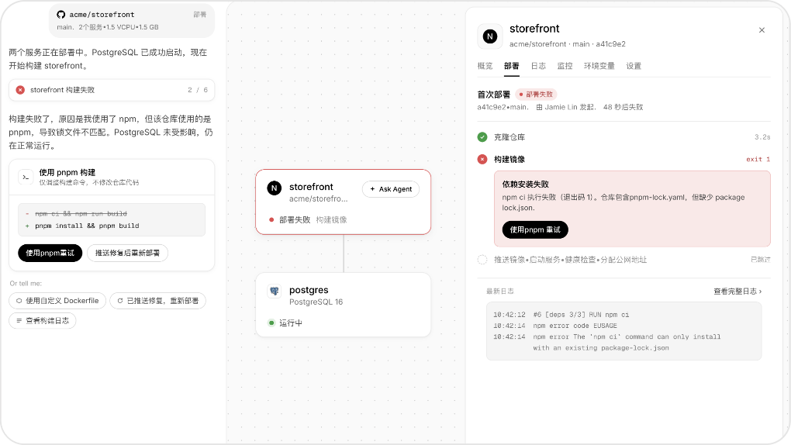Click the red 部署失败 status dot on storefront card

(x=271, y=220)
